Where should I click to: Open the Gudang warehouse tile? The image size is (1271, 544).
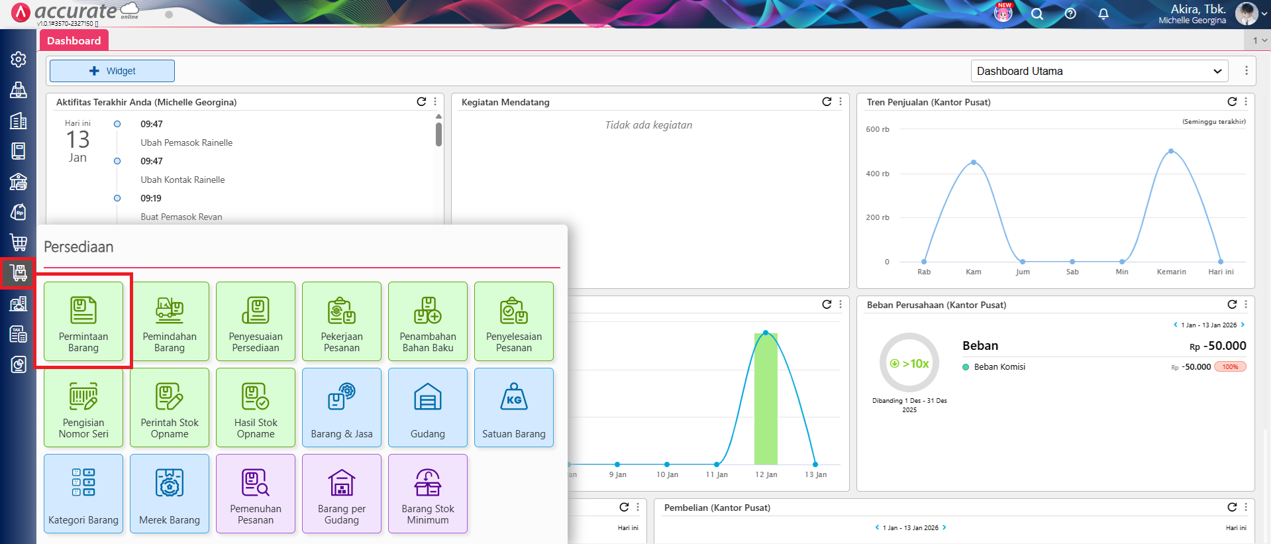[x=428, y=408]
